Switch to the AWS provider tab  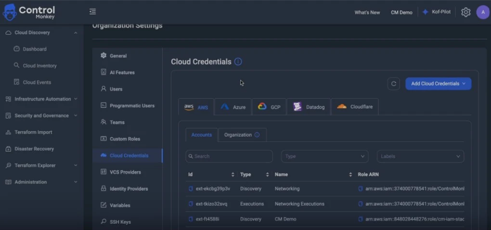(x=196, y=107)
